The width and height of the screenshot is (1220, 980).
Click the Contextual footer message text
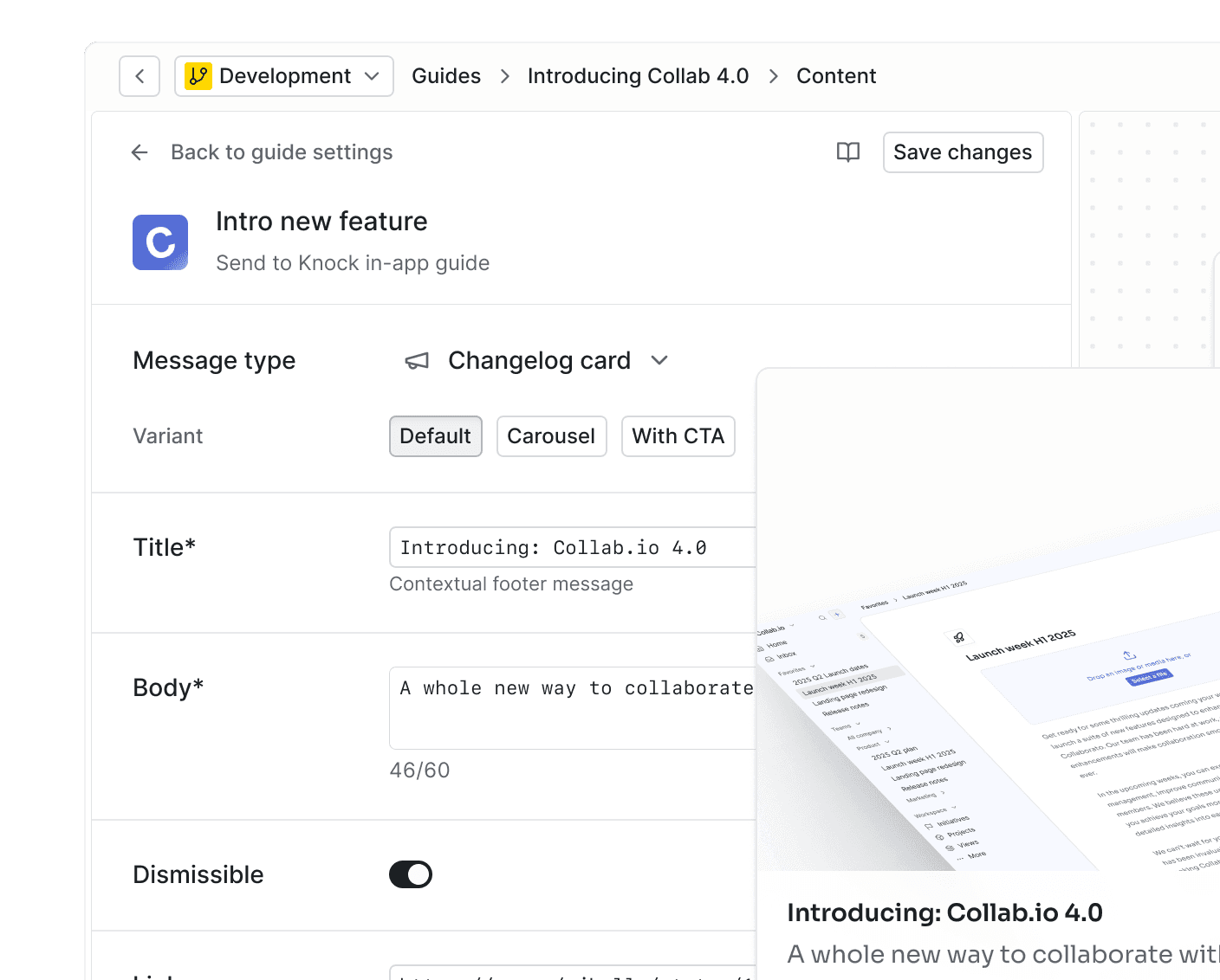pos(511,584)
